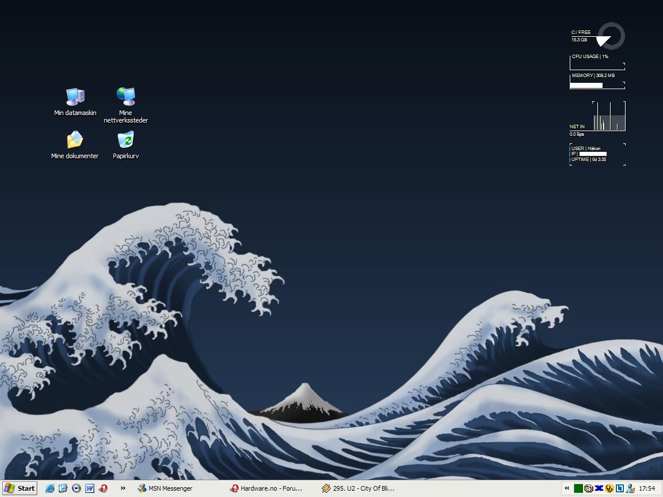Click the yellow stethoscope tray icon
Viewport: 663px width, 497px height.
click(609, 488)
